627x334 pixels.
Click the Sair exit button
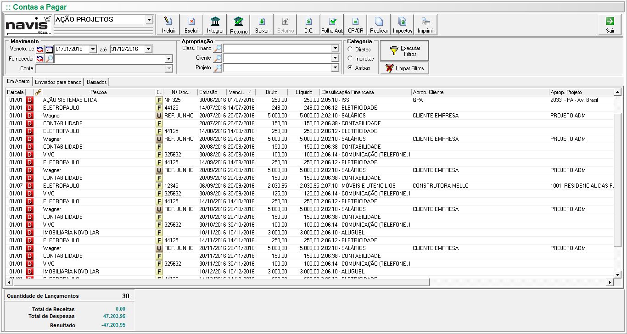click(610, 25)
